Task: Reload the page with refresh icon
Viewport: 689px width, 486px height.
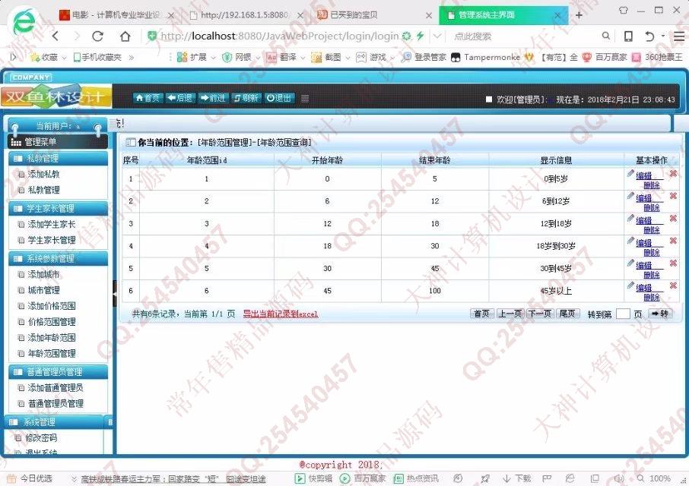Action: click(x=97, y=36)
